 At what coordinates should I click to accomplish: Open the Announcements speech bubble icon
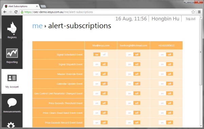[12, 103]
